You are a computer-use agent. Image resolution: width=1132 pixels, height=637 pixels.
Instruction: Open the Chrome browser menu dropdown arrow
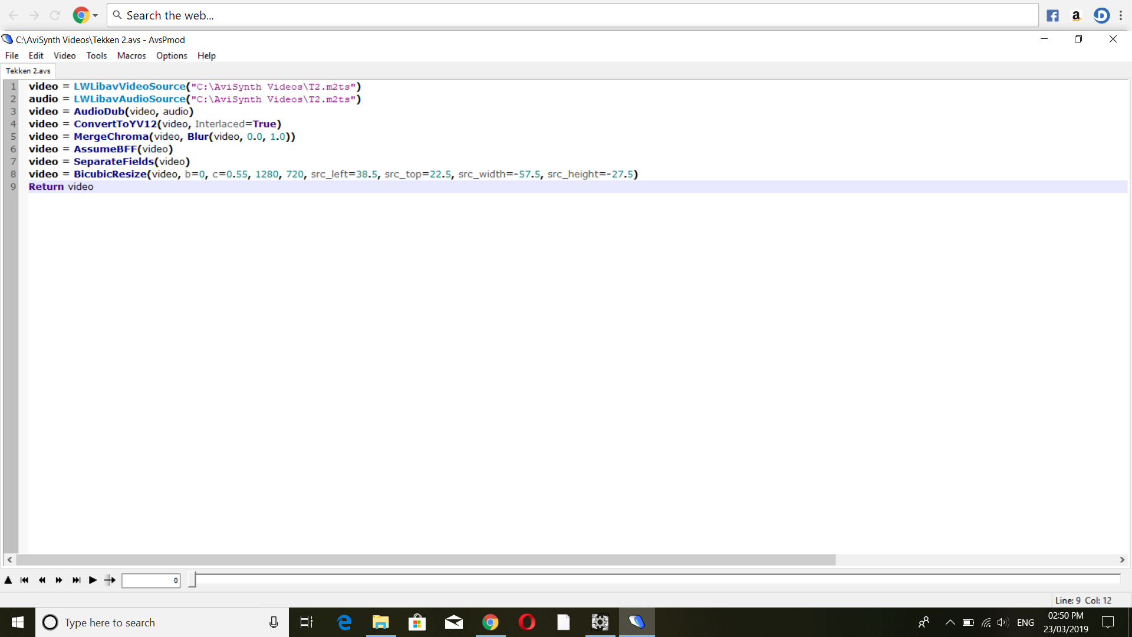[x=95, y=16]
